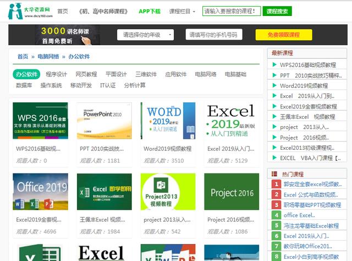Open the PowerPoint 2010 course thumbnail
352x261 pixels.
105,121
